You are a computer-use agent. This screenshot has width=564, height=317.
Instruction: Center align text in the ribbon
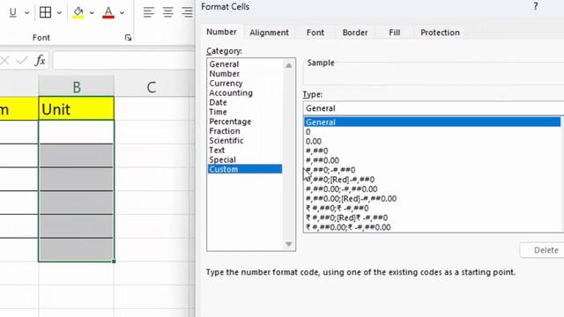pyautogui.click(x=168, y=12)
